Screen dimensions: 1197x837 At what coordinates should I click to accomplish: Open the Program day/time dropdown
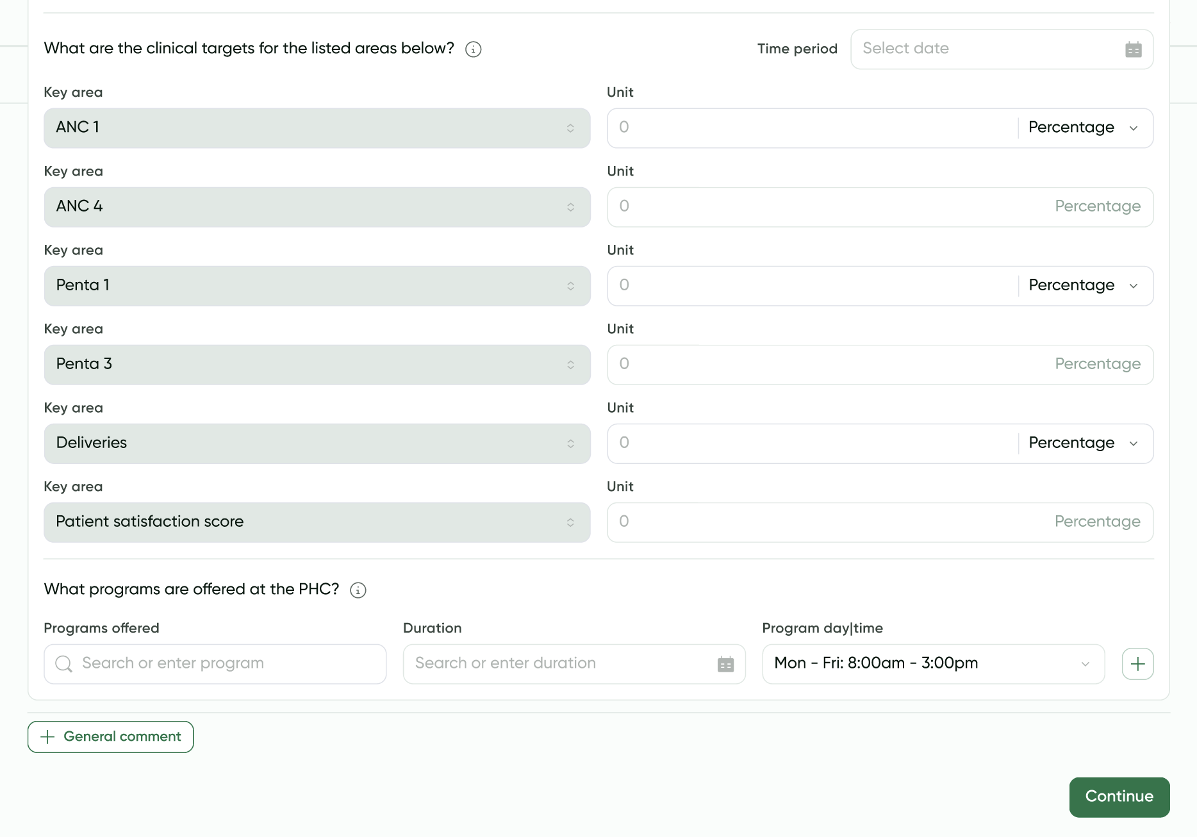pyautogui.click(x=932, y=664)
